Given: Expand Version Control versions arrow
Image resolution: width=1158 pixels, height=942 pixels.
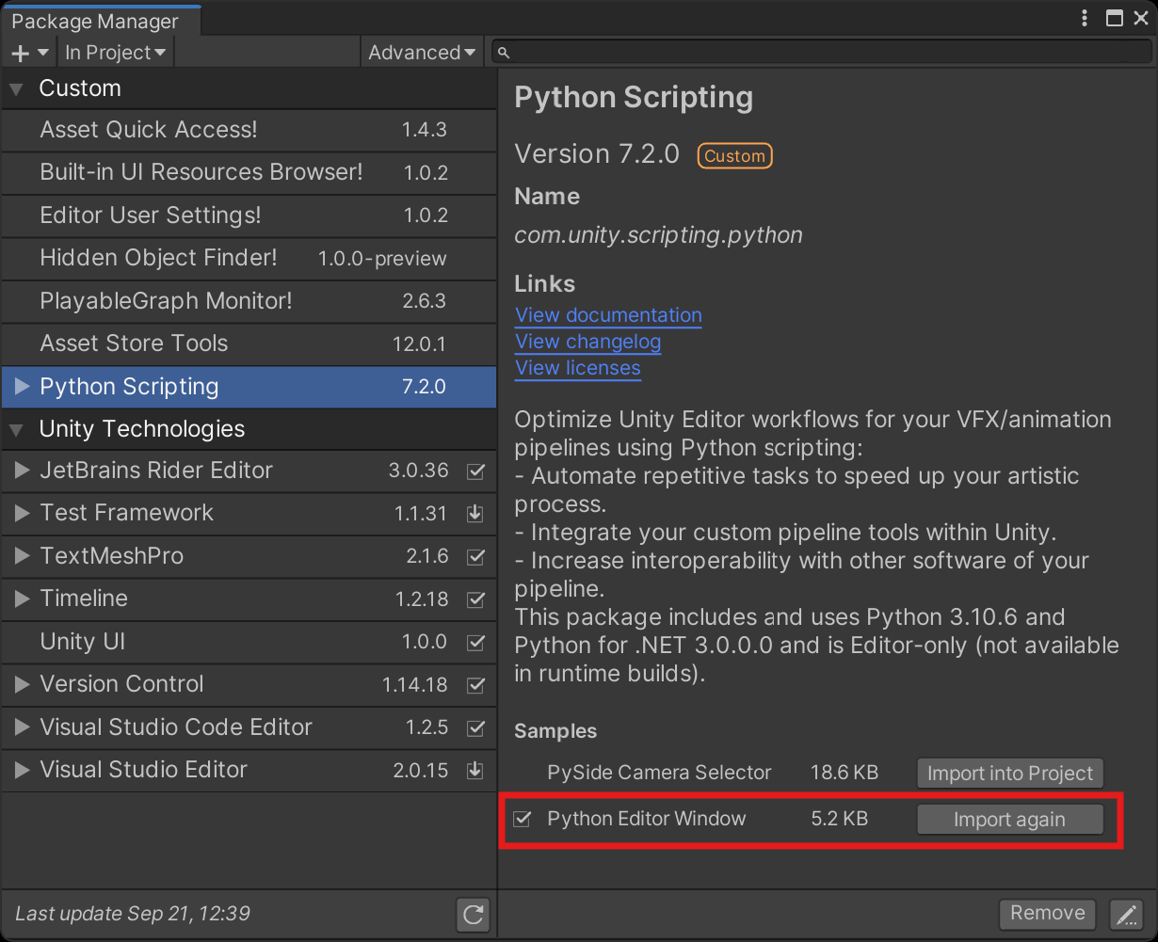Looking at the screenshot, I should (x=22, y=684).
